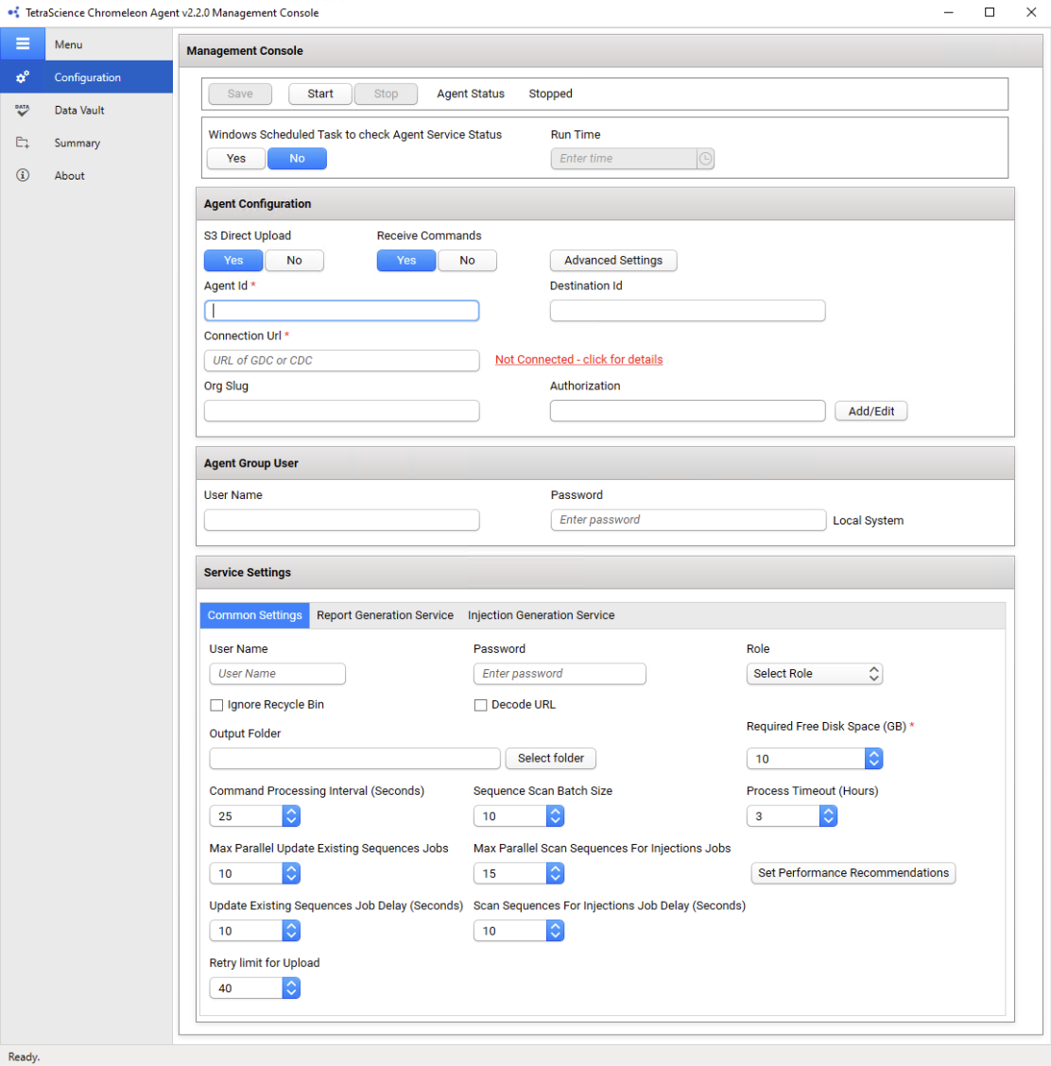Click the About info icon
1051x1066 pixels.
point(23,175)
